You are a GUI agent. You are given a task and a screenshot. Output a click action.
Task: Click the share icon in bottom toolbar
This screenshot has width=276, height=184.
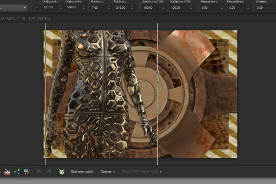[17, 172]
